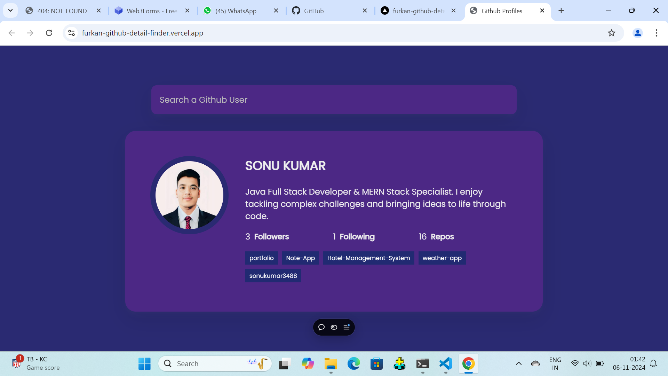Click the comment icon in floating toolbar
668x376 pixels.
[x=321, y=327]
